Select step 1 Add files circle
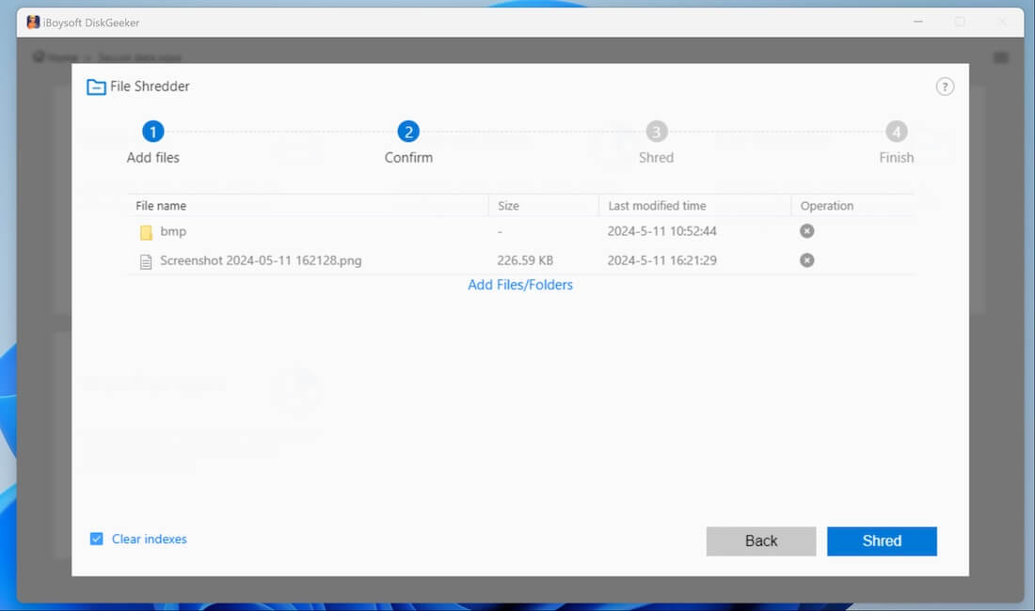 [152, 132]
